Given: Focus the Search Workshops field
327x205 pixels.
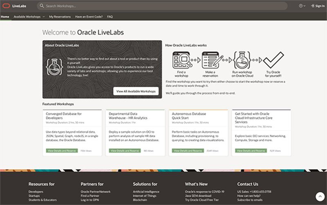Looking at the screenshot, I should click(162, 6).
